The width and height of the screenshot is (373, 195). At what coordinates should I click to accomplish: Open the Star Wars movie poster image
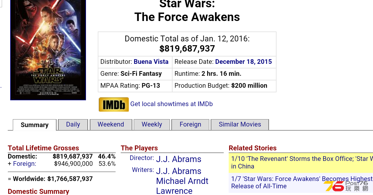(x=48, y=50)
